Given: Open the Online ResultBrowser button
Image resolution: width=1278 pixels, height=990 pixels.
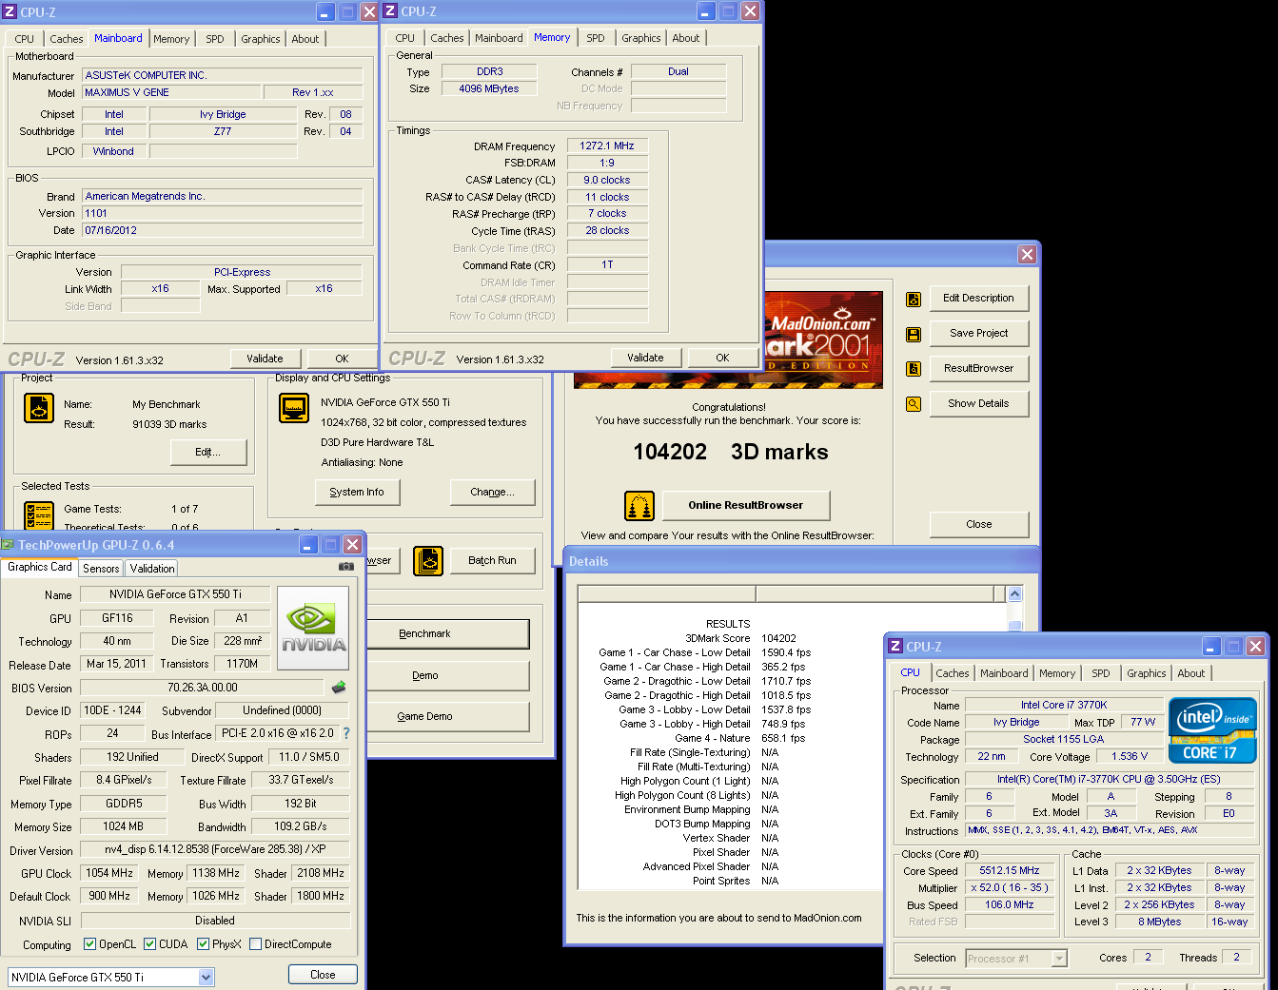Looking at the screenshot, I should [745, 505].
